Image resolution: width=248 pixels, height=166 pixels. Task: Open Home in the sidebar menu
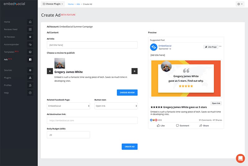[7, 22]
